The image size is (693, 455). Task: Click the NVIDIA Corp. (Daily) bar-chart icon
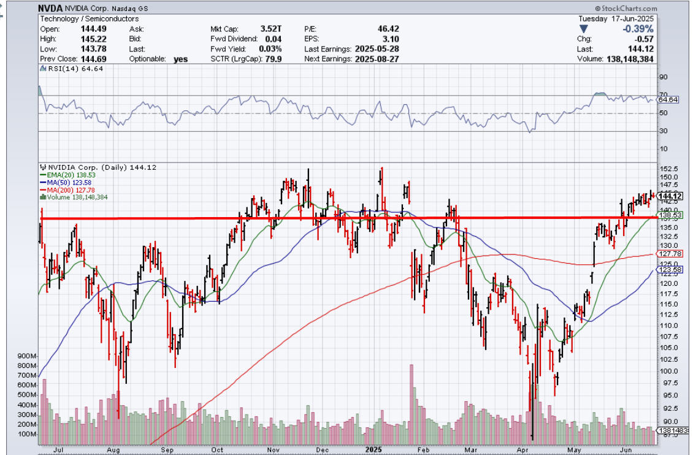pos(42,167)
